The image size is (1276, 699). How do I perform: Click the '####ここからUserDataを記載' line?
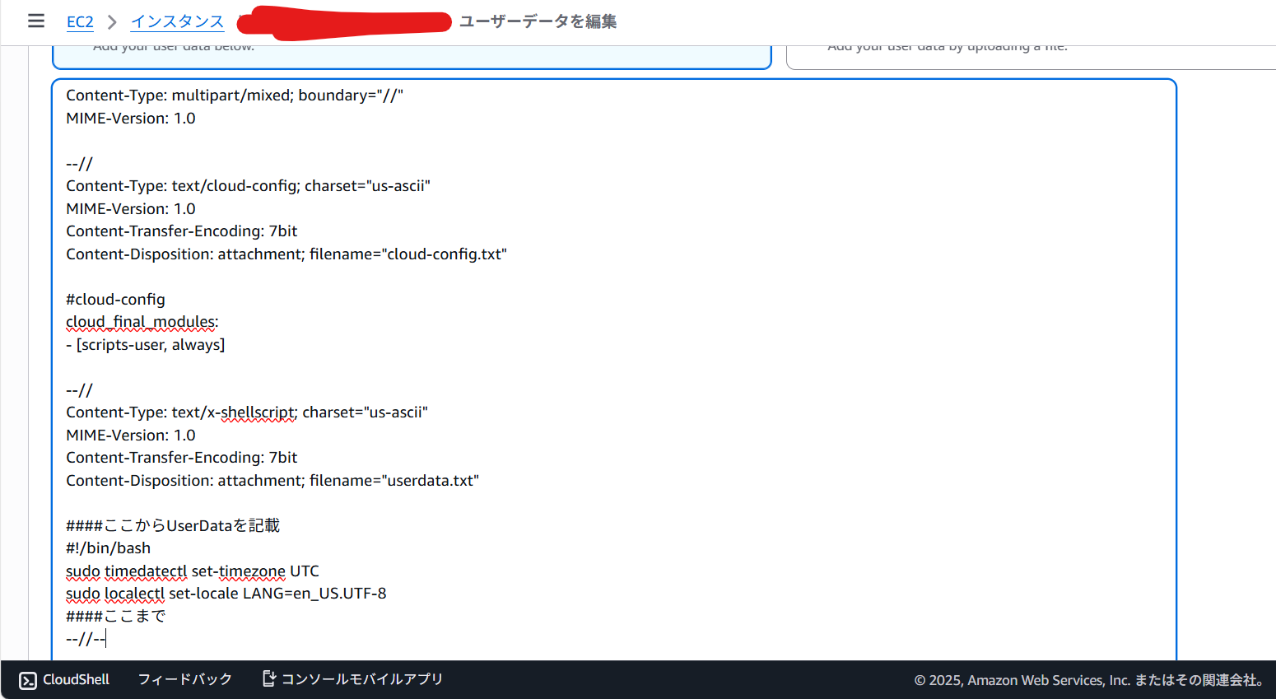(173, 525)
